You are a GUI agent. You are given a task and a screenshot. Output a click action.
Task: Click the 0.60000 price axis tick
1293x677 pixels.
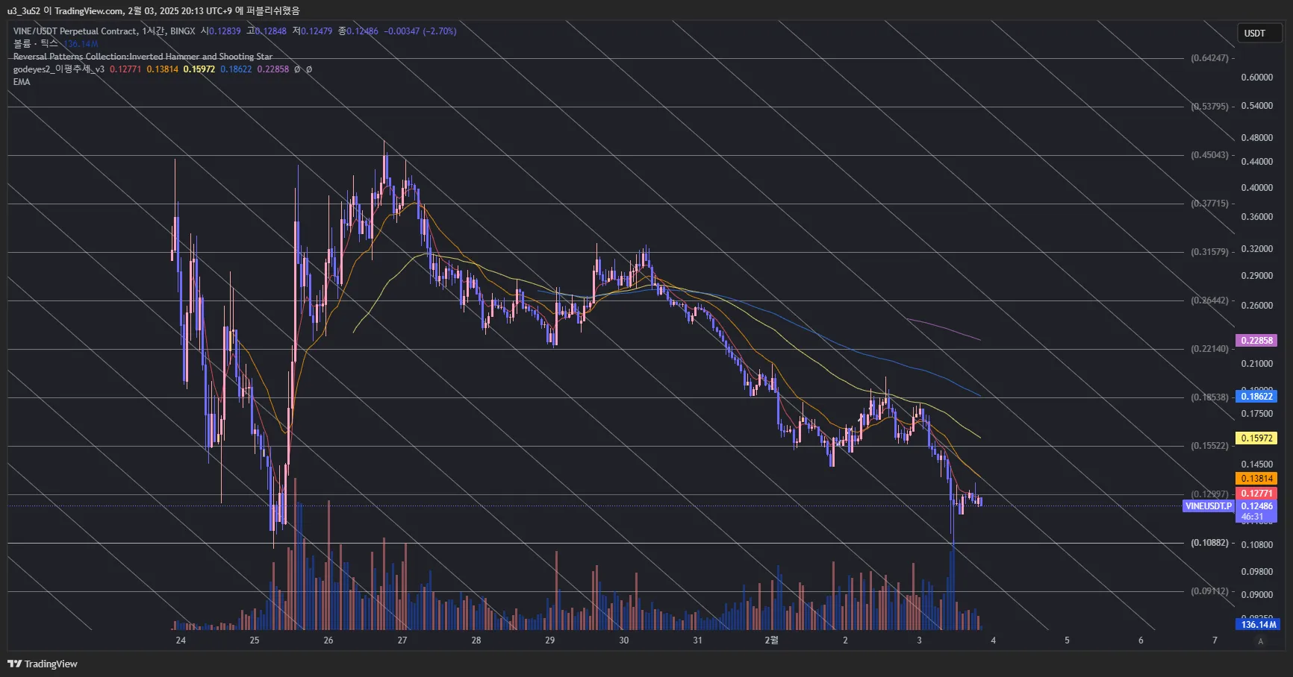coord(1257,78)
